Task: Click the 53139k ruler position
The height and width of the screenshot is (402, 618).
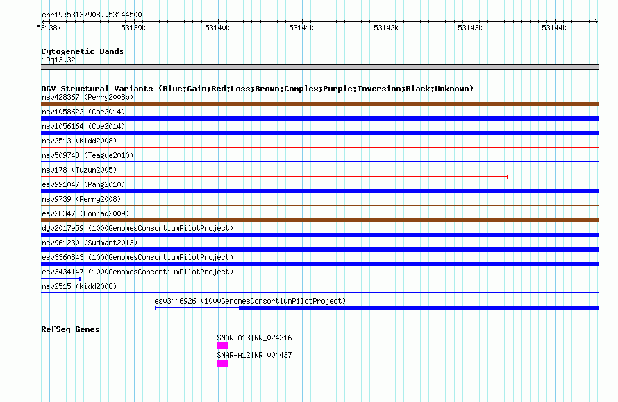Action: [x=133, y=28]
